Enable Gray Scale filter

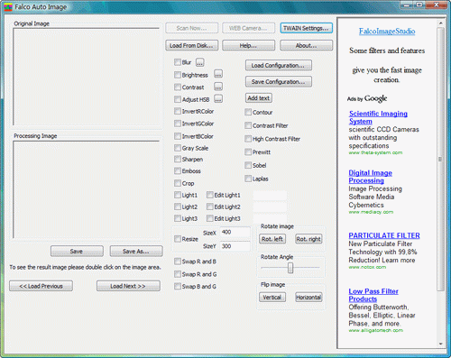click(x=178, y=148)
